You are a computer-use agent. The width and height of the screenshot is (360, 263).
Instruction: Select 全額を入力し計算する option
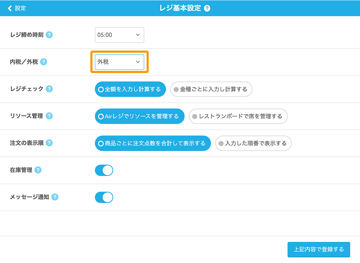(x=130, y=89)
